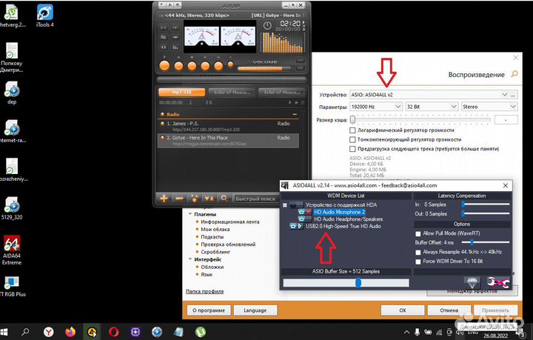
Task: Enable Предзагрузка следующего трека checkbox
Action: pos(352,149)
